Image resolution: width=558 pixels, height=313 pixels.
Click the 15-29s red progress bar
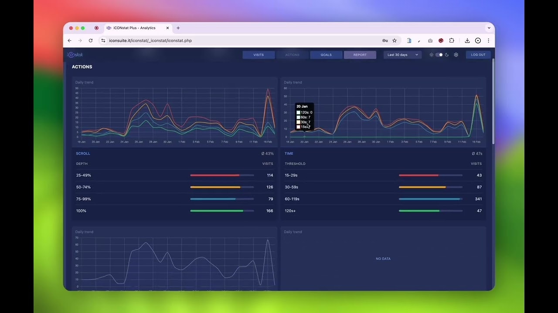[x=431, y=175]
